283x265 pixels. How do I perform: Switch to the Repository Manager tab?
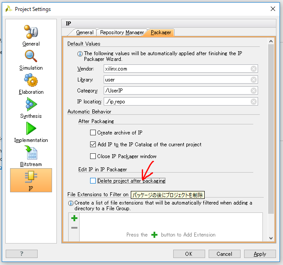122,32
